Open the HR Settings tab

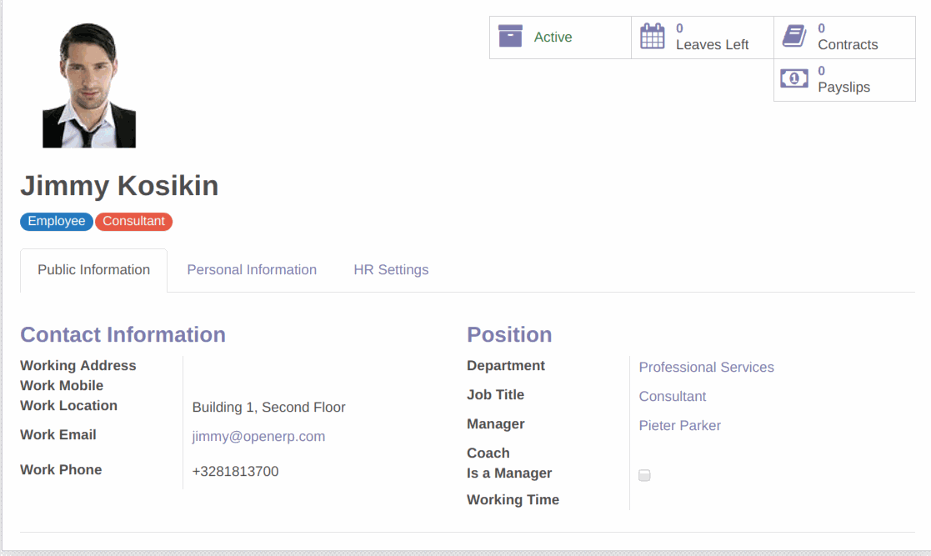(391, 270)
